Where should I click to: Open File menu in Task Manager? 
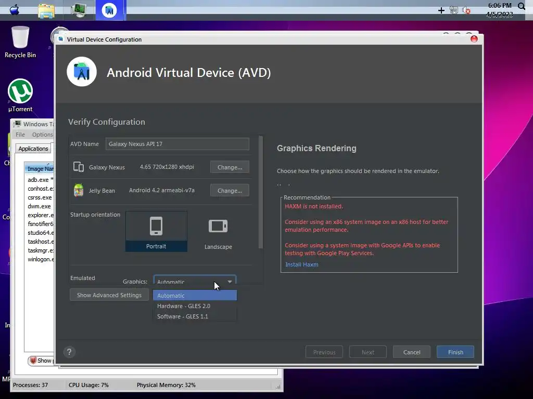(20, 135)
